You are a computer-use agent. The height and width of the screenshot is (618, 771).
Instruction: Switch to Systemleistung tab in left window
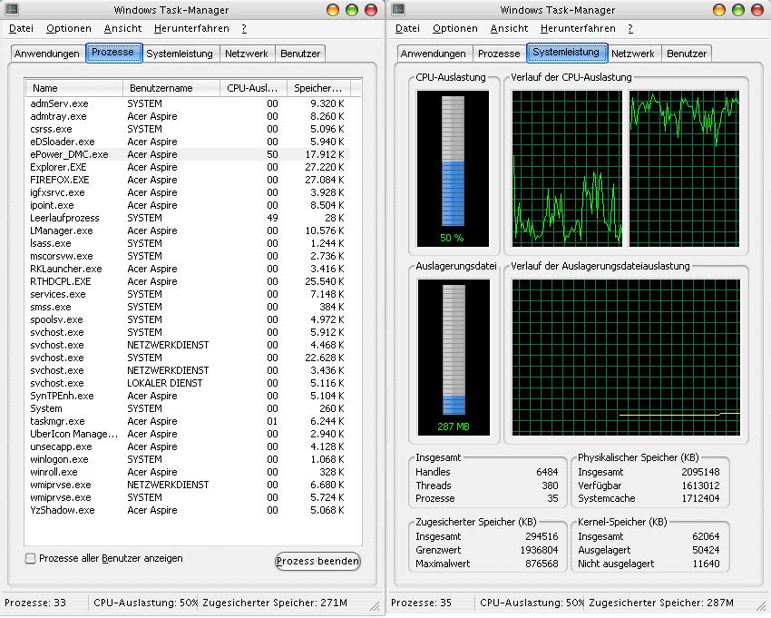pyautogui.click(x=180, y=54)
